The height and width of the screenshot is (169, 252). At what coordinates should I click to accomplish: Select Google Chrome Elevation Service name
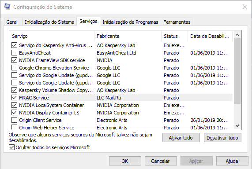(54, 68)
